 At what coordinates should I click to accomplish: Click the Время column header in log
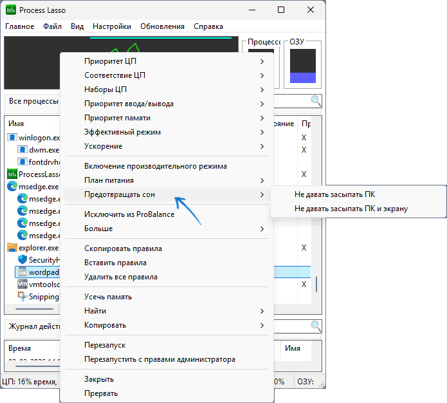pos(19,348)
